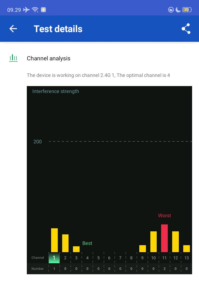199x282 pixels.
Task: Tap the yellow bar above channel 12
Action: coord(176,241)
